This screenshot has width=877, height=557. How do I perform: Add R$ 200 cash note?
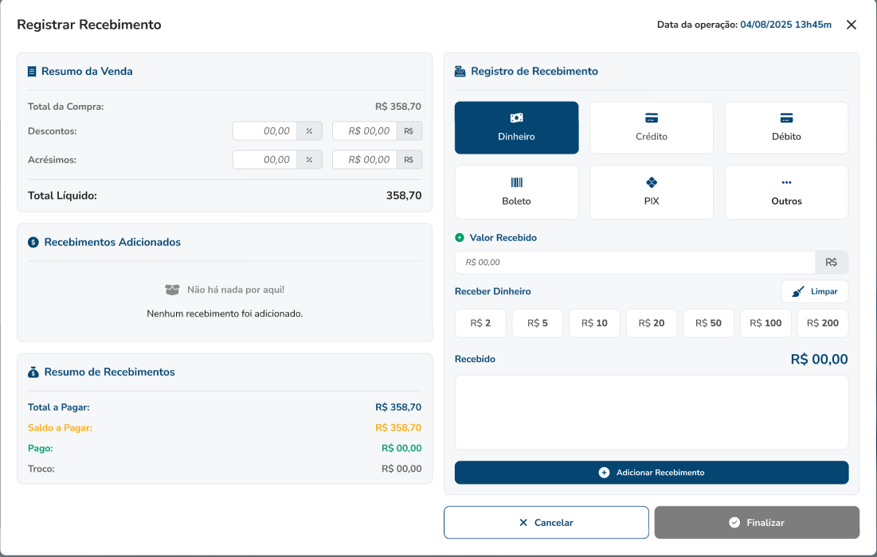[x=822, y=323]
